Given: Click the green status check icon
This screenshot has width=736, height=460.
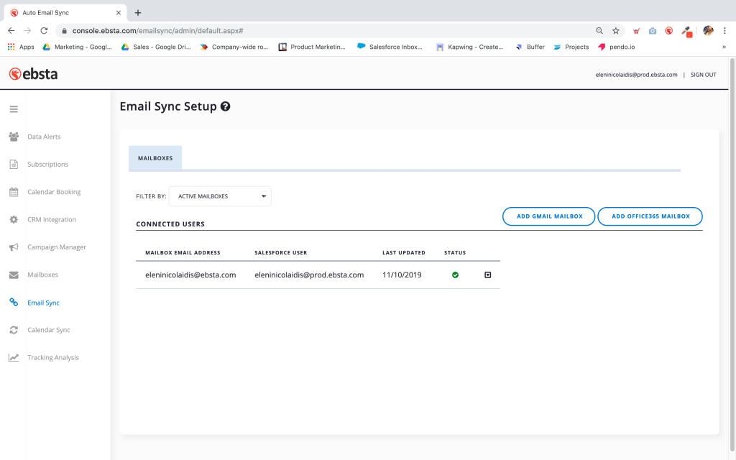Looking at the screenshot, I should point(455,275).
